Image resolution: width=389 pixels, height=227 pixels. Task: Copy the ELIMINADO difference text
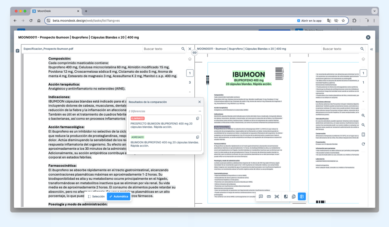(x=197, y=119)
